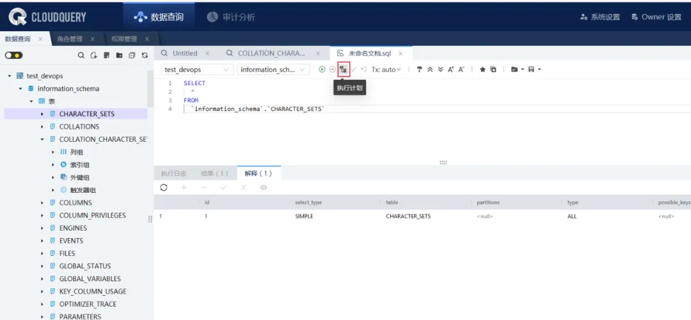691x320 pixels.
Task: Open the information_schema database dropdown
Action: [x=273, y=70]
